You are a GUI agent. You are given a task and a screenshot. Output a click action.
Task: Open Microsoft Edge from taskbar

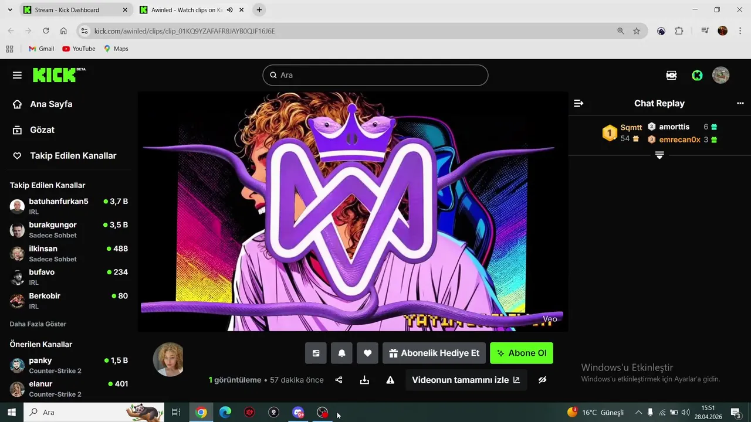(x=225, y=412)
